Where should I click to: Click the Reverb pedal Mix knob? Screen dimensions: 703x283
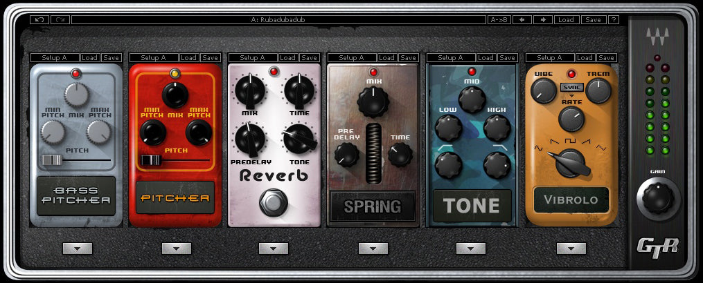(x=250, y=90)
